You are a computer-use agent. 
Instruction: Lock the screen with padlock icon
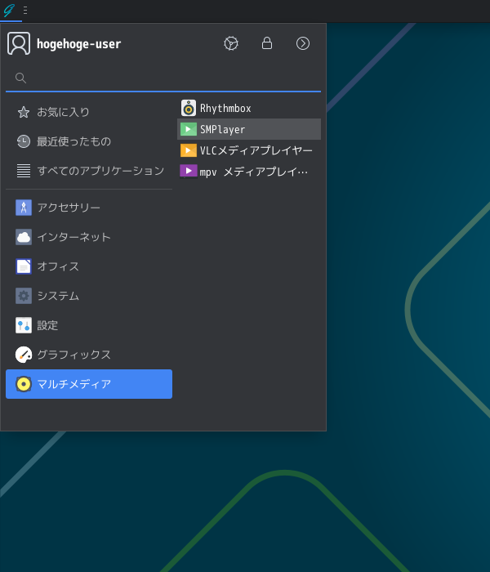[267, 43]
